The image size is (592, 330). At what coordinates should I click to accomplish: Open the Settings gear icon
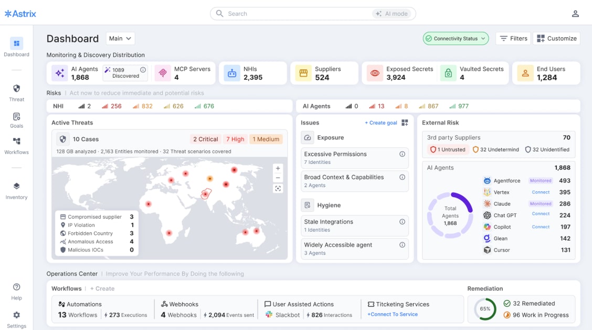pyautogui.click(x=17, y=315)
